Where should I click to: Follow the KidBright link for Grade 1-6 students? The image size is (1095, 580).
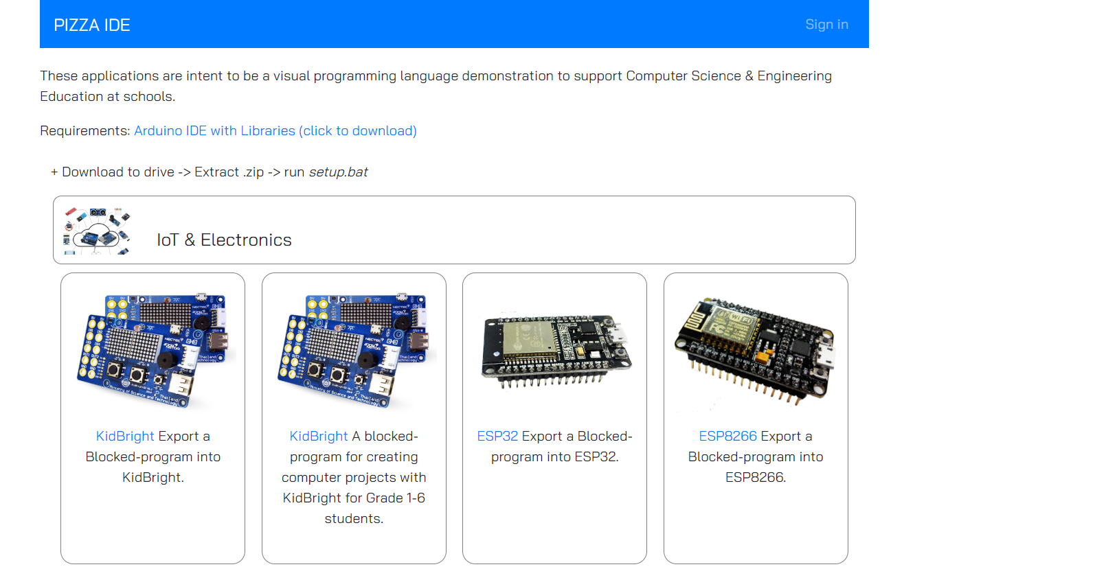(x=319, y=436)
